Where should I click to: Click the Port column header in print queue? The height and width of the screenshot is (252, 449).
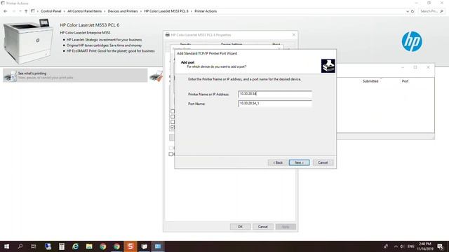pyautogui.click(x=405, y=81)
